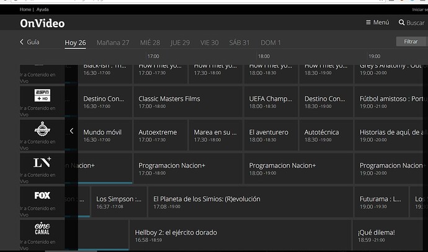428x252 pixels.
Task: Select Fútbol amistoso 19:00 program
Action: 391,102
